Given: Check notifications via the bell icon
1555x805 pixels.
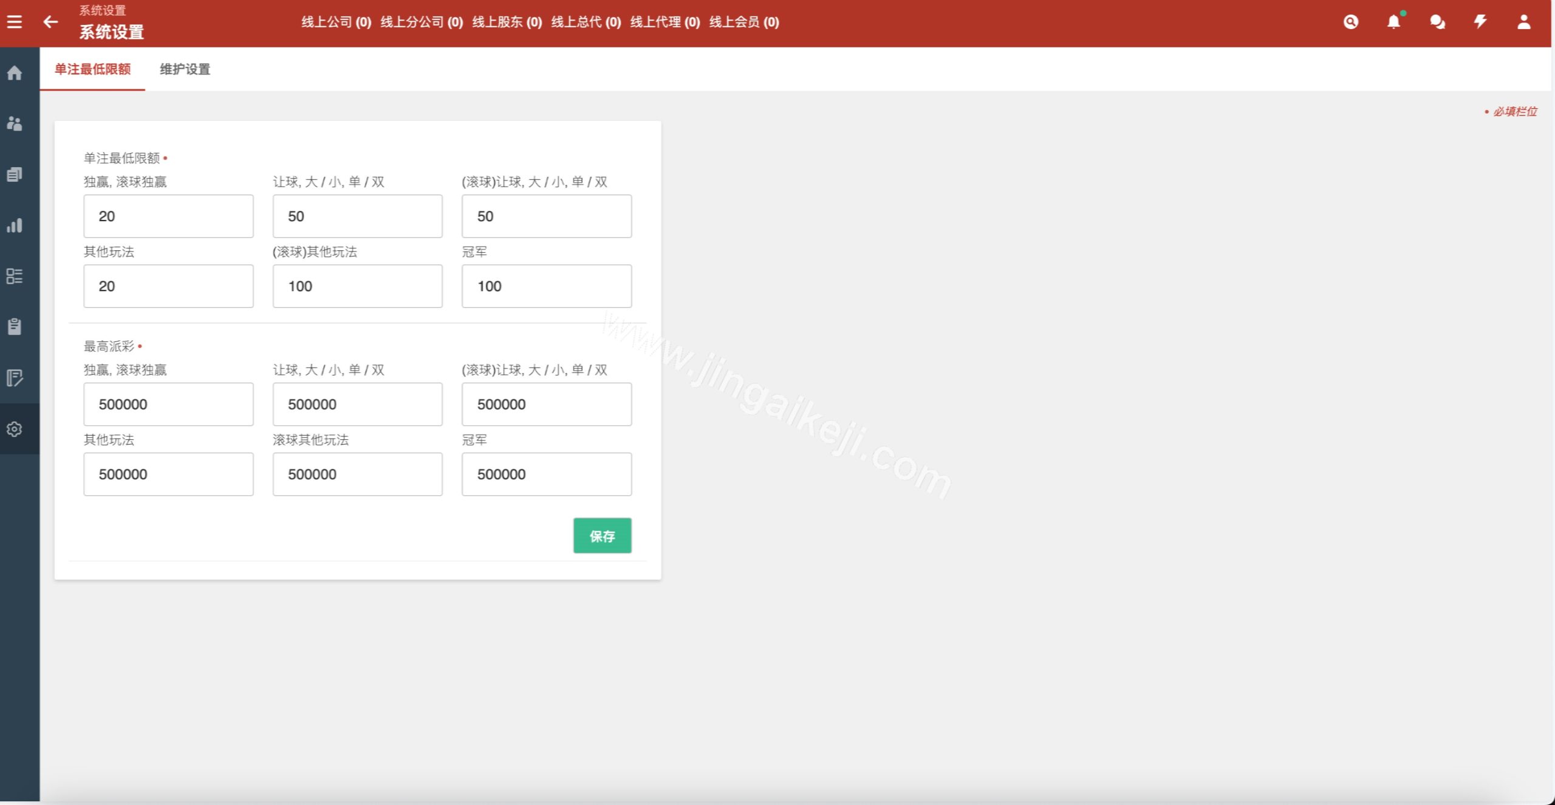Looking at the screenshot, I should point(1394,22).
